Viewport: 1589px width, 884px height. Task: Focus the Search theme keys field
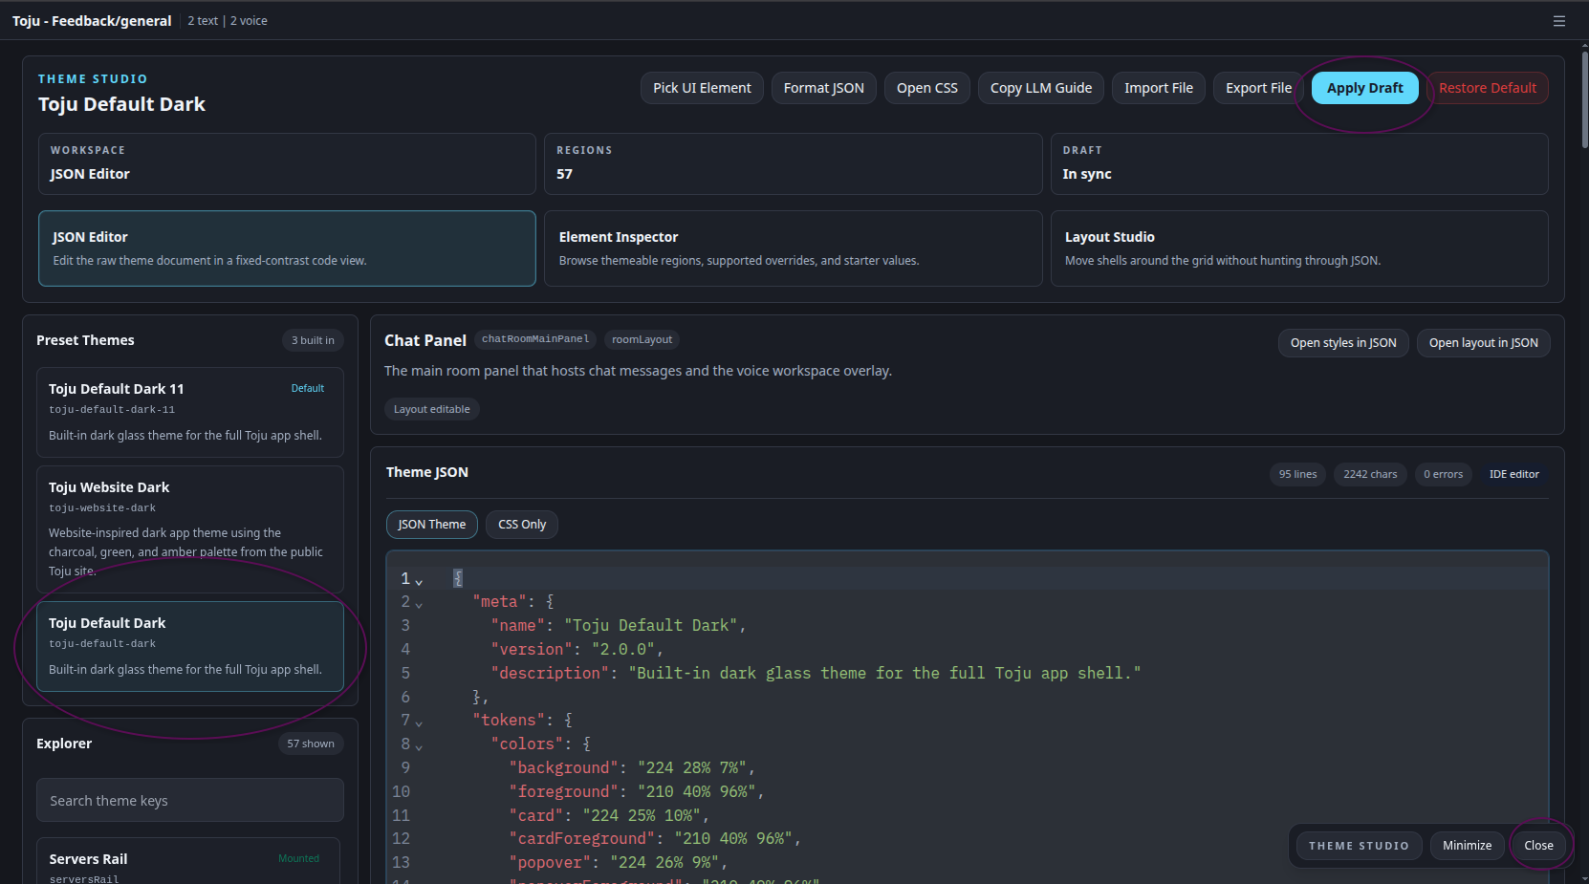tap(190, 800)
